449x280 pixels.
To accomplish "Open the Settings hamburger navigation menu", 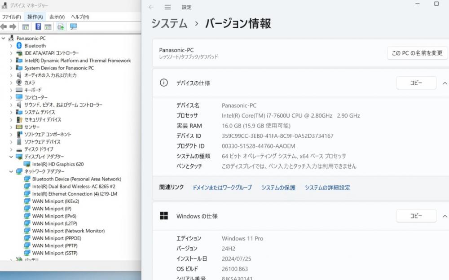I will pyautogui.click(x=168, y=7).
